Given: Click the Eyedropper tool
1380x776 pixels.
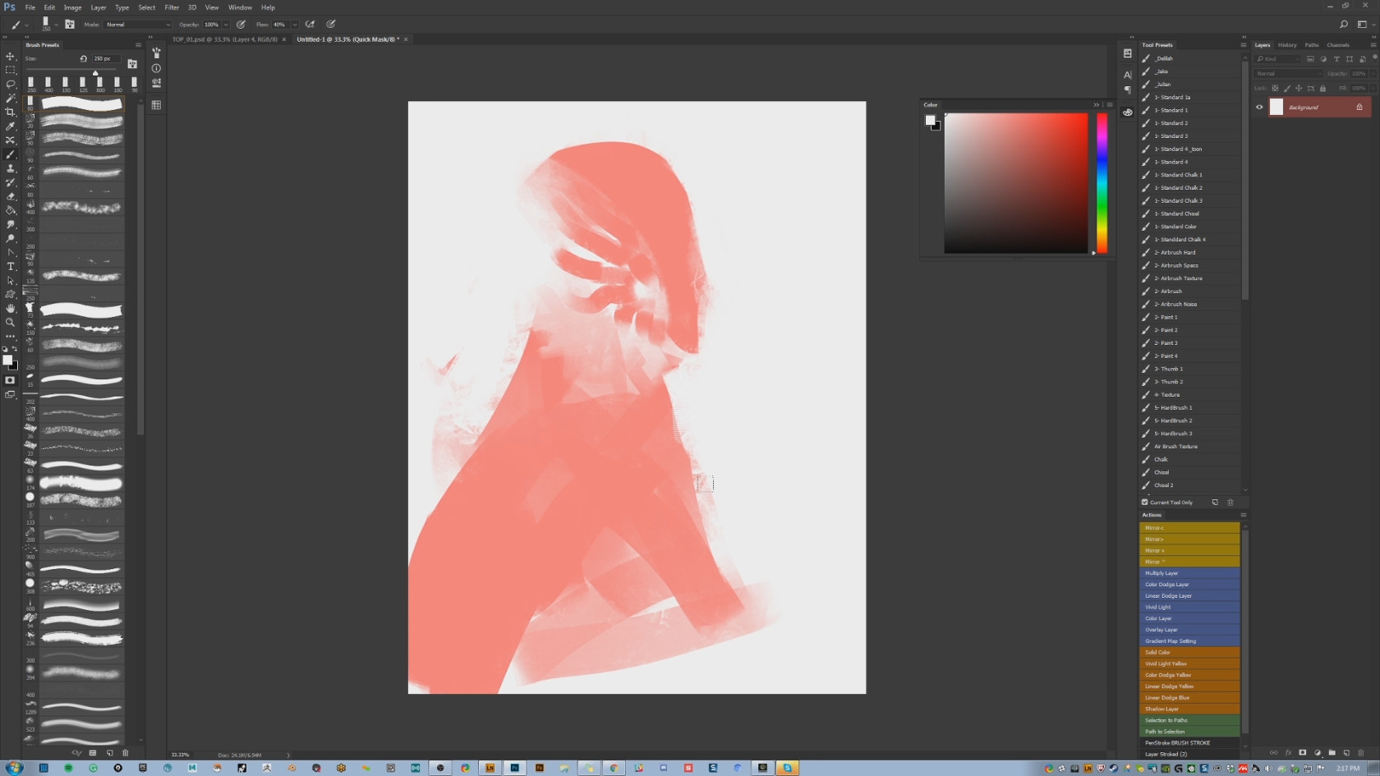Looking at the screenshot, I should pos(11,126).
